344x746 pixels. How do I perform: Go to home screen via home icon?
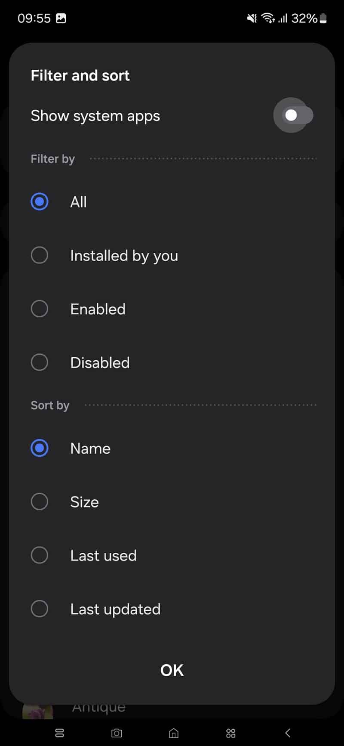click(x=174, y=733)
